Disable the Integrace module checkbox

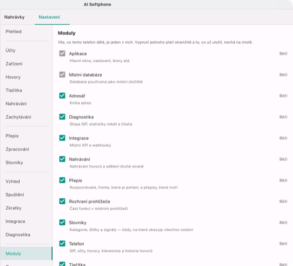pyautogui.click(x=62, y=138)
